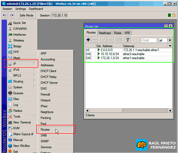This screenshot has width=178, height=153.
Task: Click the Redo arrow in toolbar
Action: coord(11,15)
